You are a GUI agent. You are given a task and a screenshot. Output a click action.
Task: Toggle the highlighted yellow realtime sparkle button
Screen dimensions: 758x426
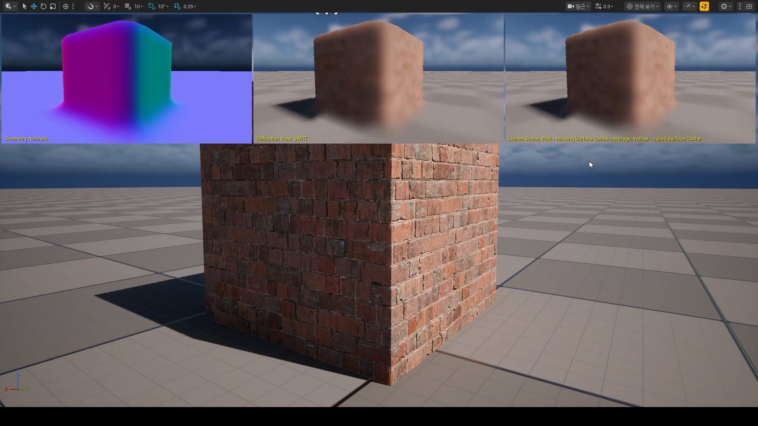pos(704,6)
